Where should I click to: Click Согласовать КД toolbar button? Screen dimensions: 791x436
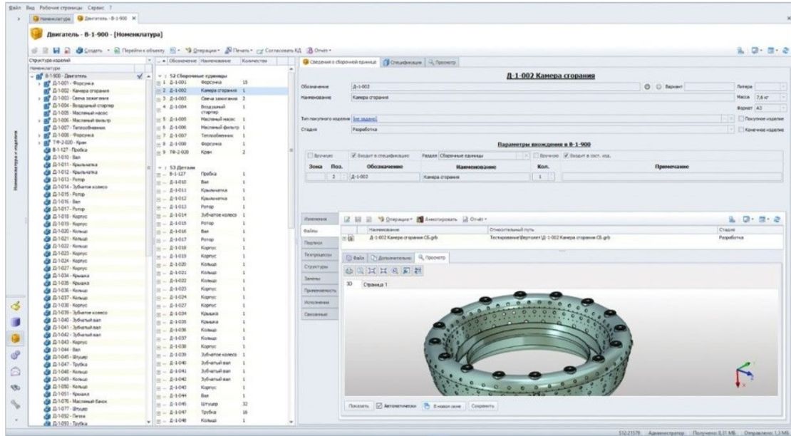point(279,51)
